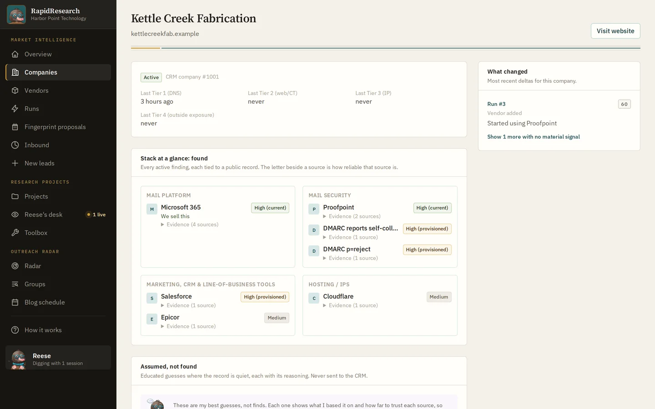The height and width of the screenshot is (409, 655).
Task: Expand DMARC p=reject evidence
Action: click(x=351, y=258)
